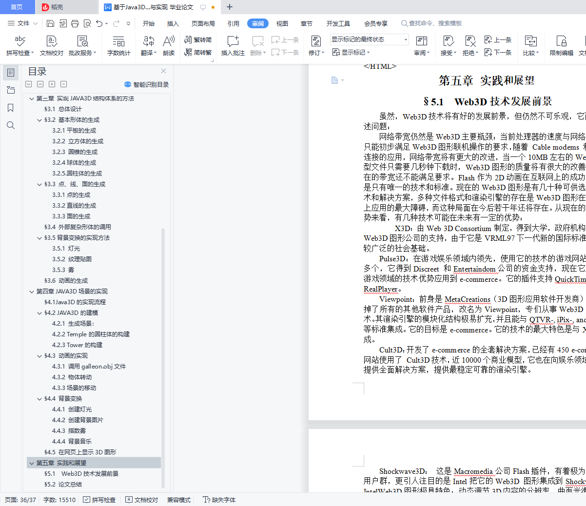
Task: Click the outline pane vertical scrollbar
Action: 163,358
